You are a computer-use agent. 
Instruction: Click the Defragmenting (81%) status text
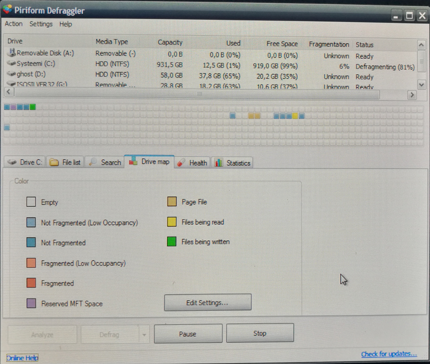click(385, 67)
